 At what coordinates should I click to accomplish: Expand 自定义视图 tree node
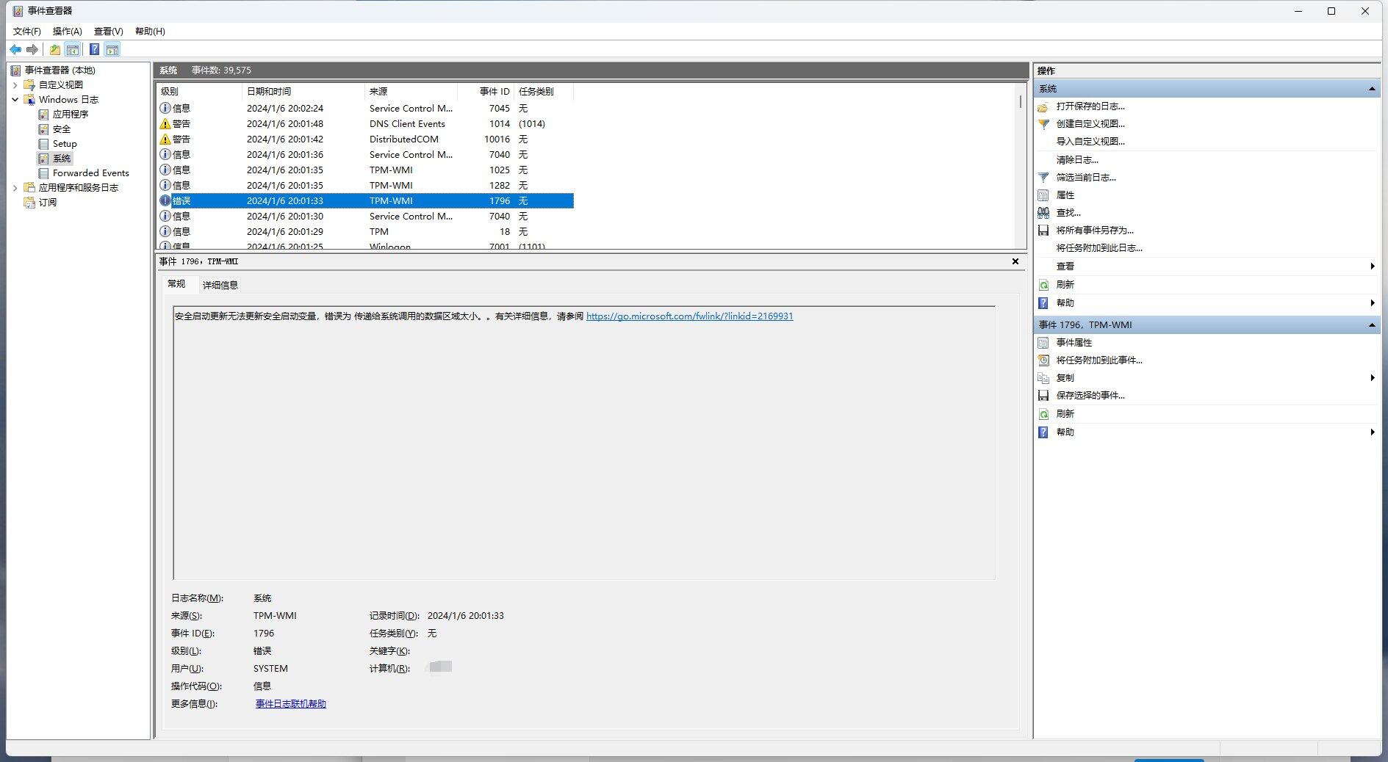tap(15, 84)
